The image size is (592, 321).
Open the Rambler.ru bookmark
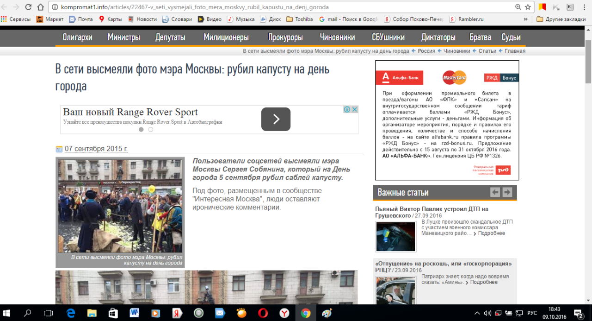(467, 19)
